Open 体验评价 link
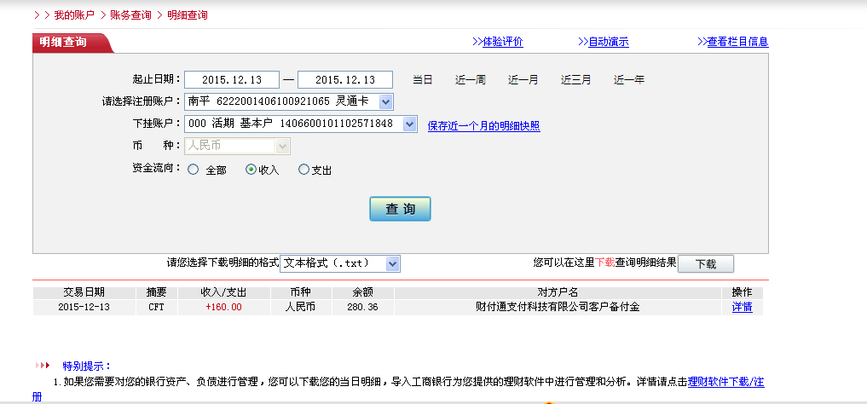867x404 pixels. 502,42
